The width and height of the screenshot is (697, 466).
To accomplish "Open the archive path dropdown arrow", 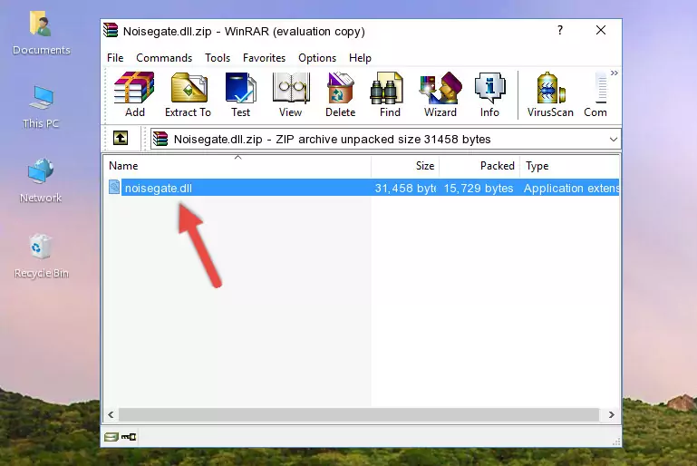I will click(614, 140).
